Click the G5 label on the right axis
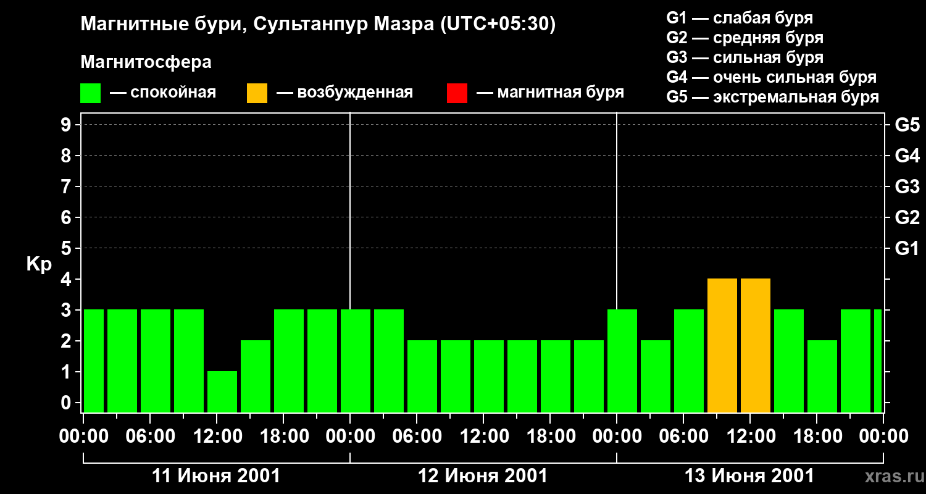Image resolution: width=926 pixels, height=494 pixels. 907,125
